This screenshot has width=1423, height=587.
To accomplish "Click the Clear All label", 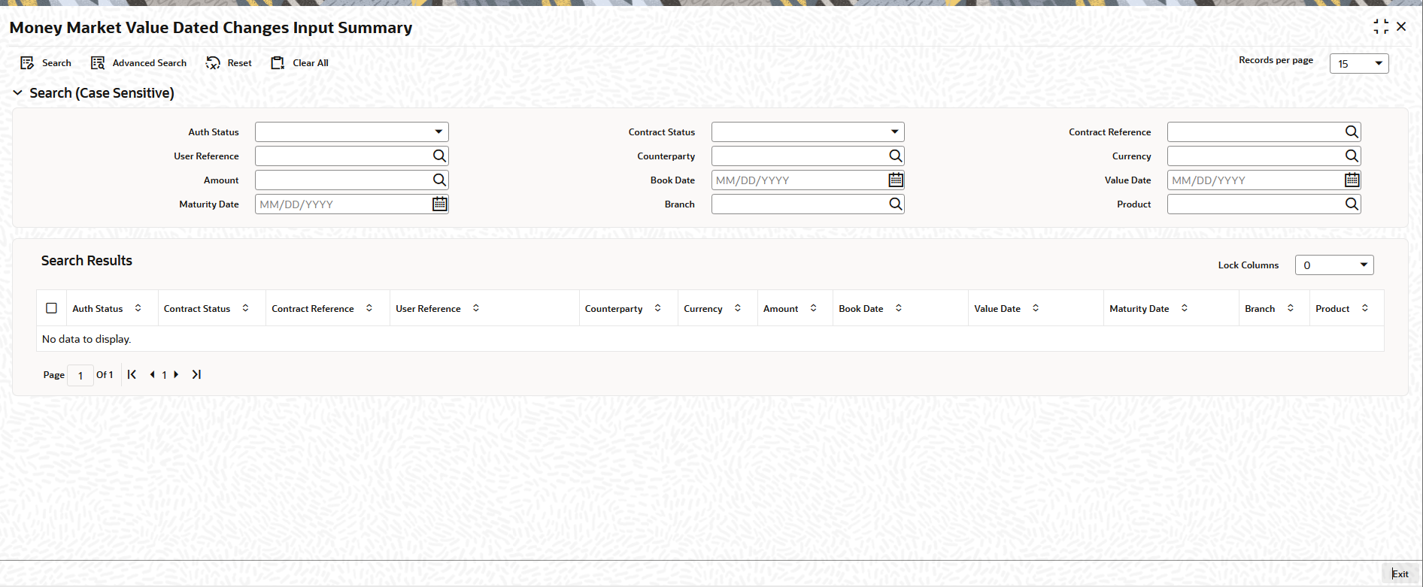I will (311, 63).
